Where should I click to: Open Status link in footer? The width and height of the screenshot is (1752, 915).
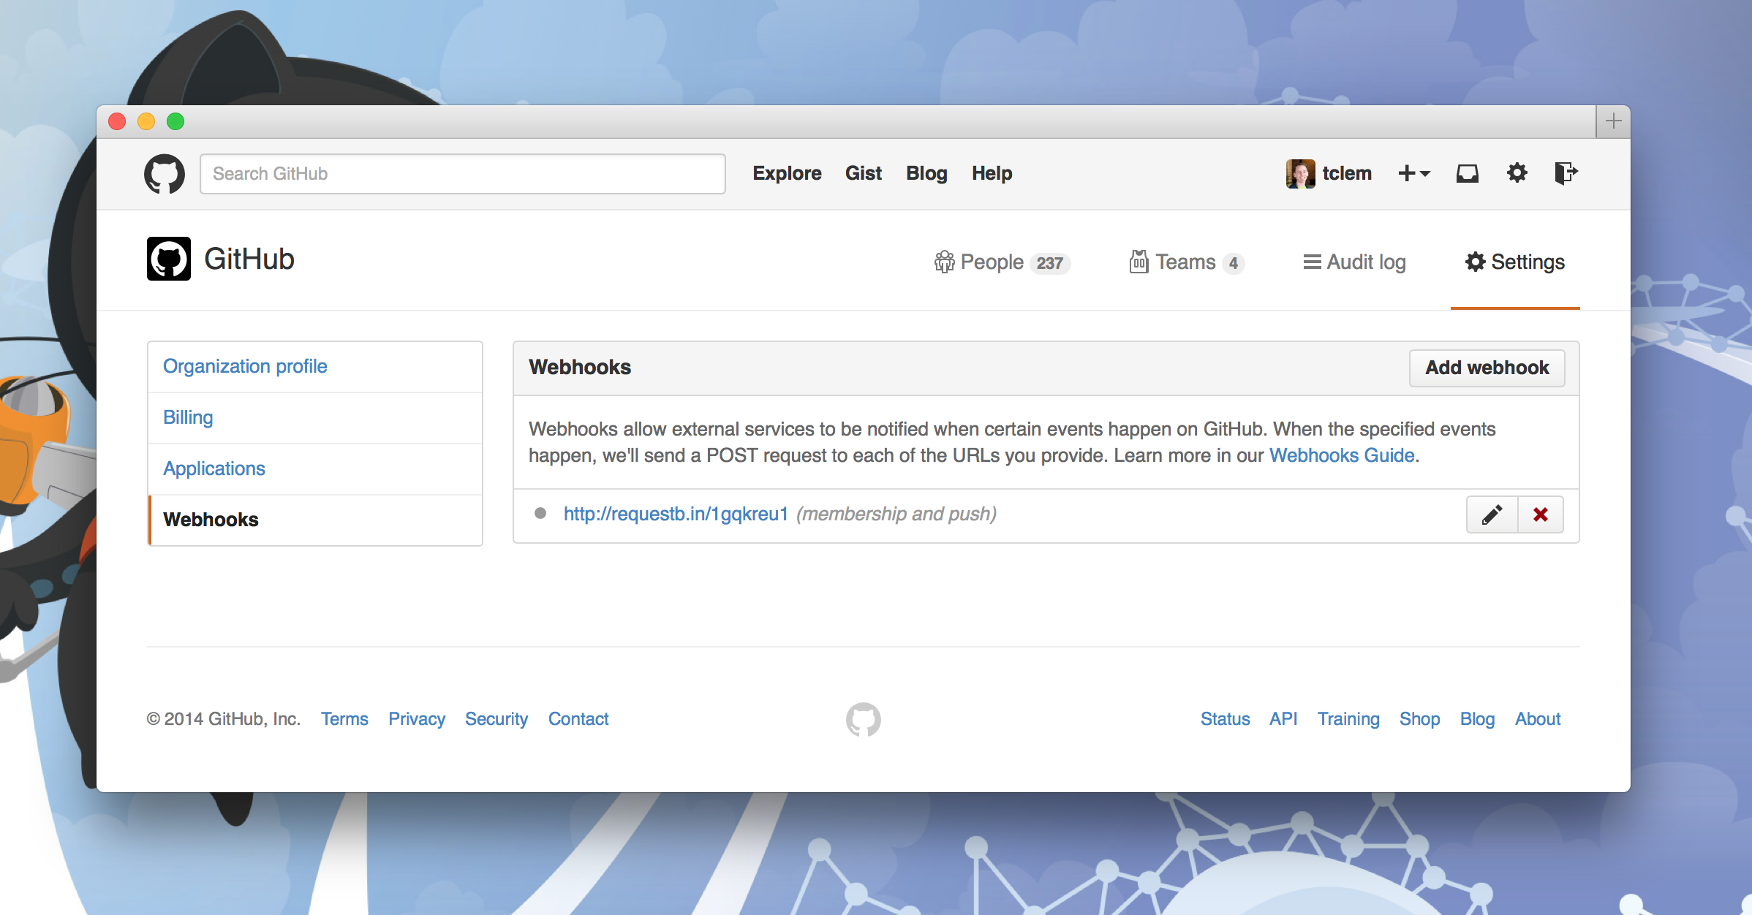(x=1226, y=719)
